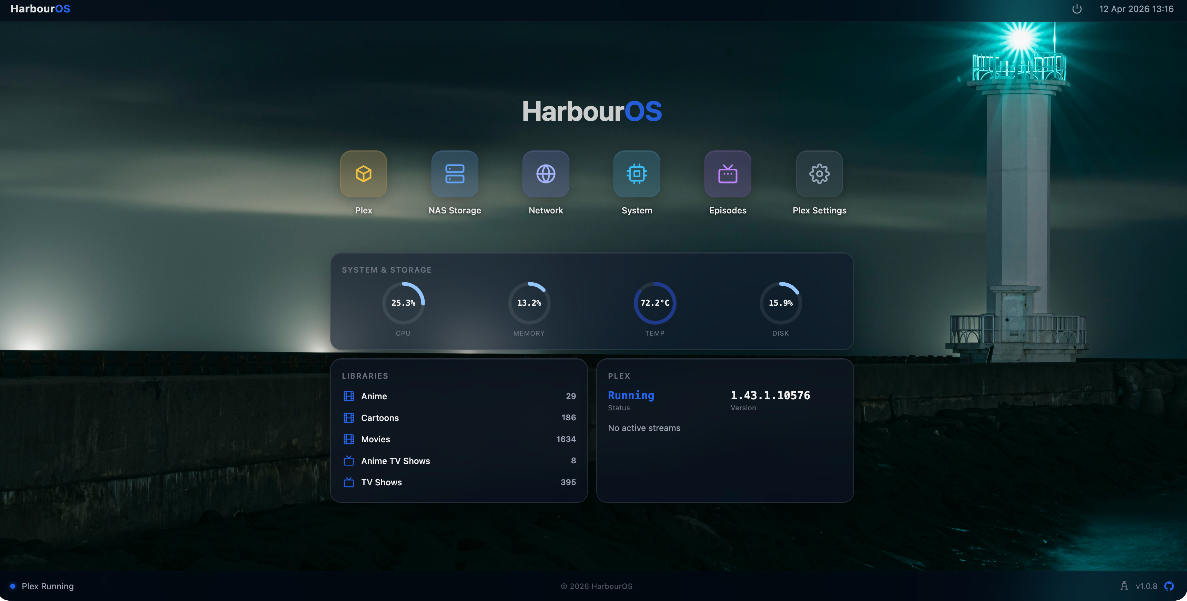Open the Plex Settings gear icon

click(819, 174)
